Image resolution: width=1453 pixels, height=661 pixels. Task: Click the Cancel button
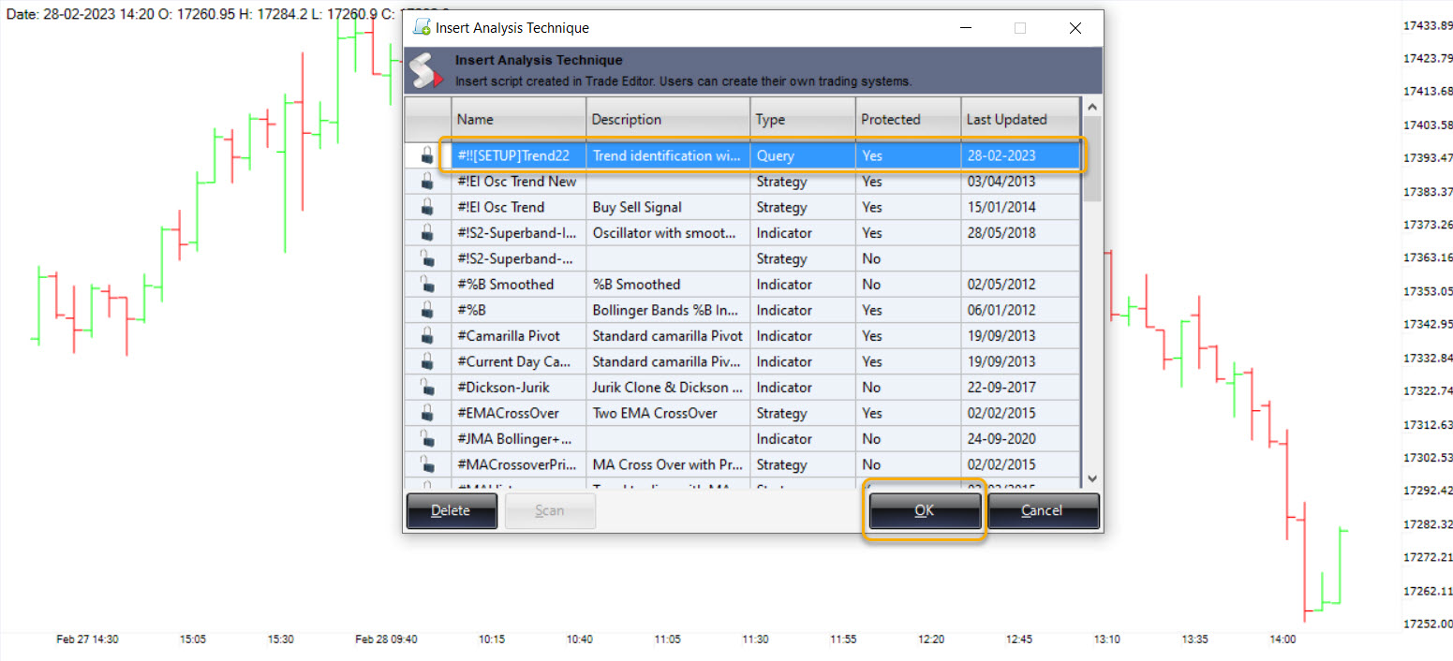tap(1044, 510)
